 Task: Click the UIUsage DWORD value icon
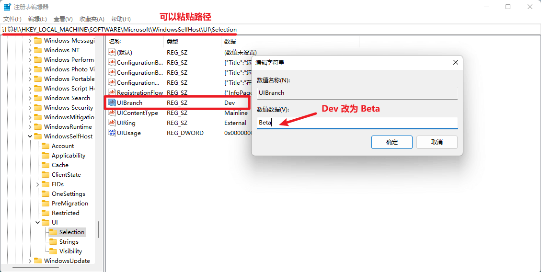[x=112, y=133]
